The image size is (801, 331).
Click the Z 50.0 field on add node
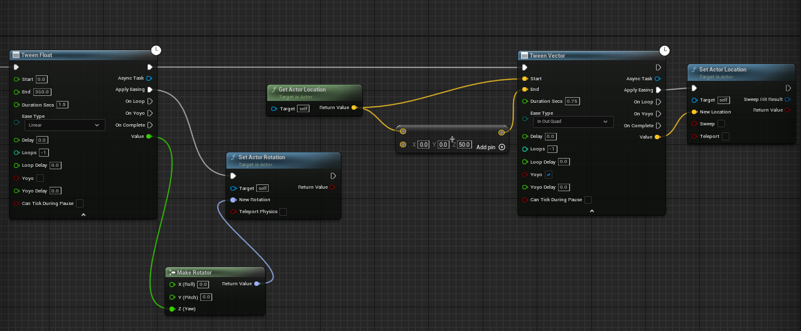[465, 145]
